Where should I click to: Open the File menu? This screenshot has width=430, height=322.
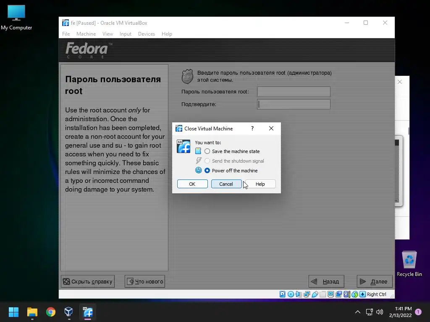click(x=66, y=34)
